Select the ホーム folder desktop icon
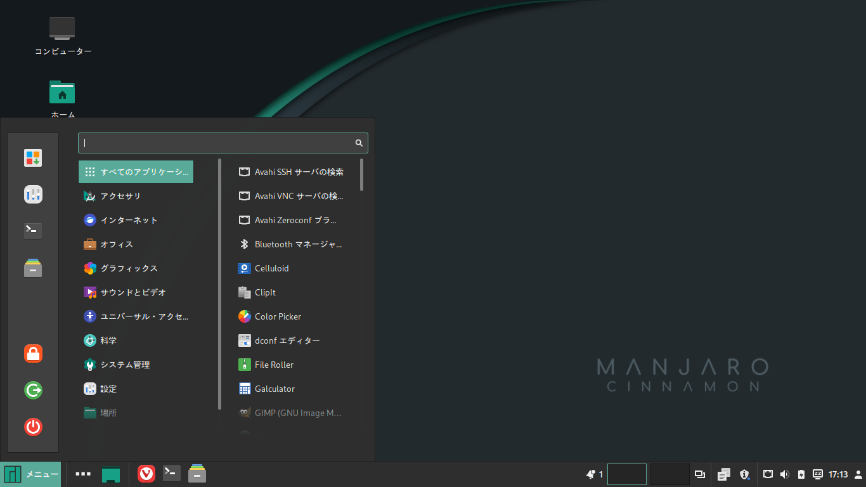This screenshot has width=866, height=487. point(63,99)
